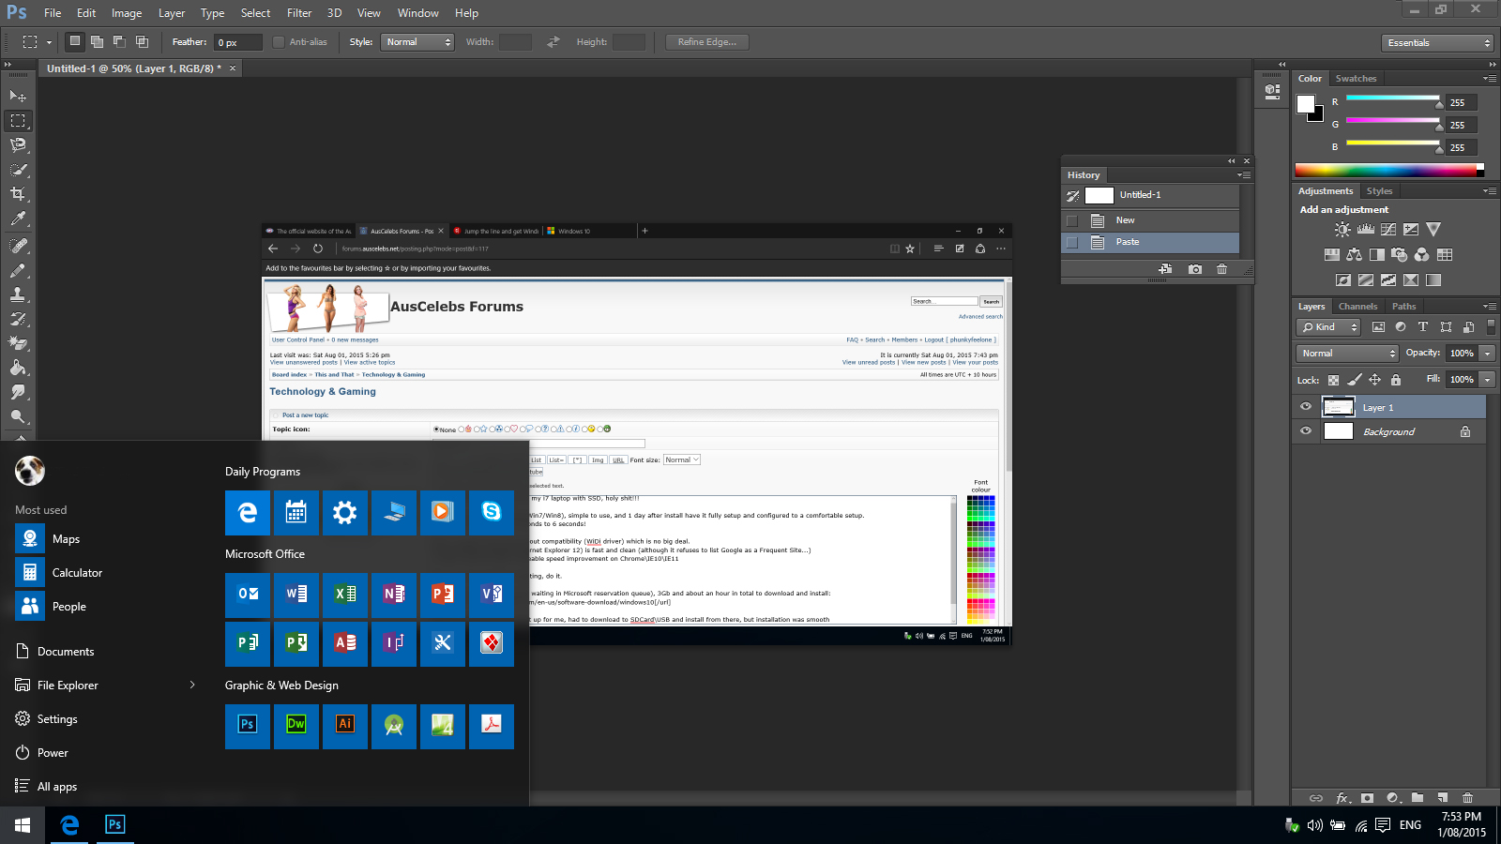This screenshot has height=844, width=1501.
Task: Add a Brightness/Contrast adjustment
Action: [x=1343, y=230]
